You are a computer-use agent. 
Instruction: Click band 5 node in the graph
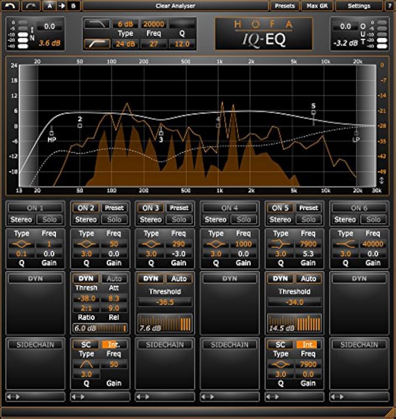(314, 112)
